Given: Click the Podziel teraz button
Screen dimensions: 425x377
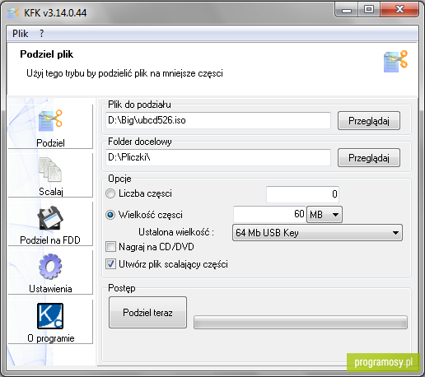Looking at the screenshot, I should [147, 313].
